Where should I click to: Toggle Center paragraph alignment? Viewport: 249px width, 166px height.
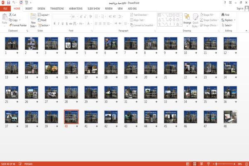click(x=100, y=24)
